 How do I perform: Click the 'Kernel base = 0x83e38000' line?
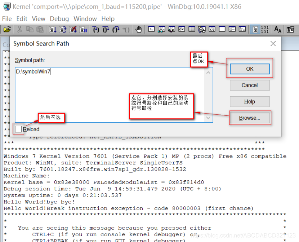(x=104, y=182)
